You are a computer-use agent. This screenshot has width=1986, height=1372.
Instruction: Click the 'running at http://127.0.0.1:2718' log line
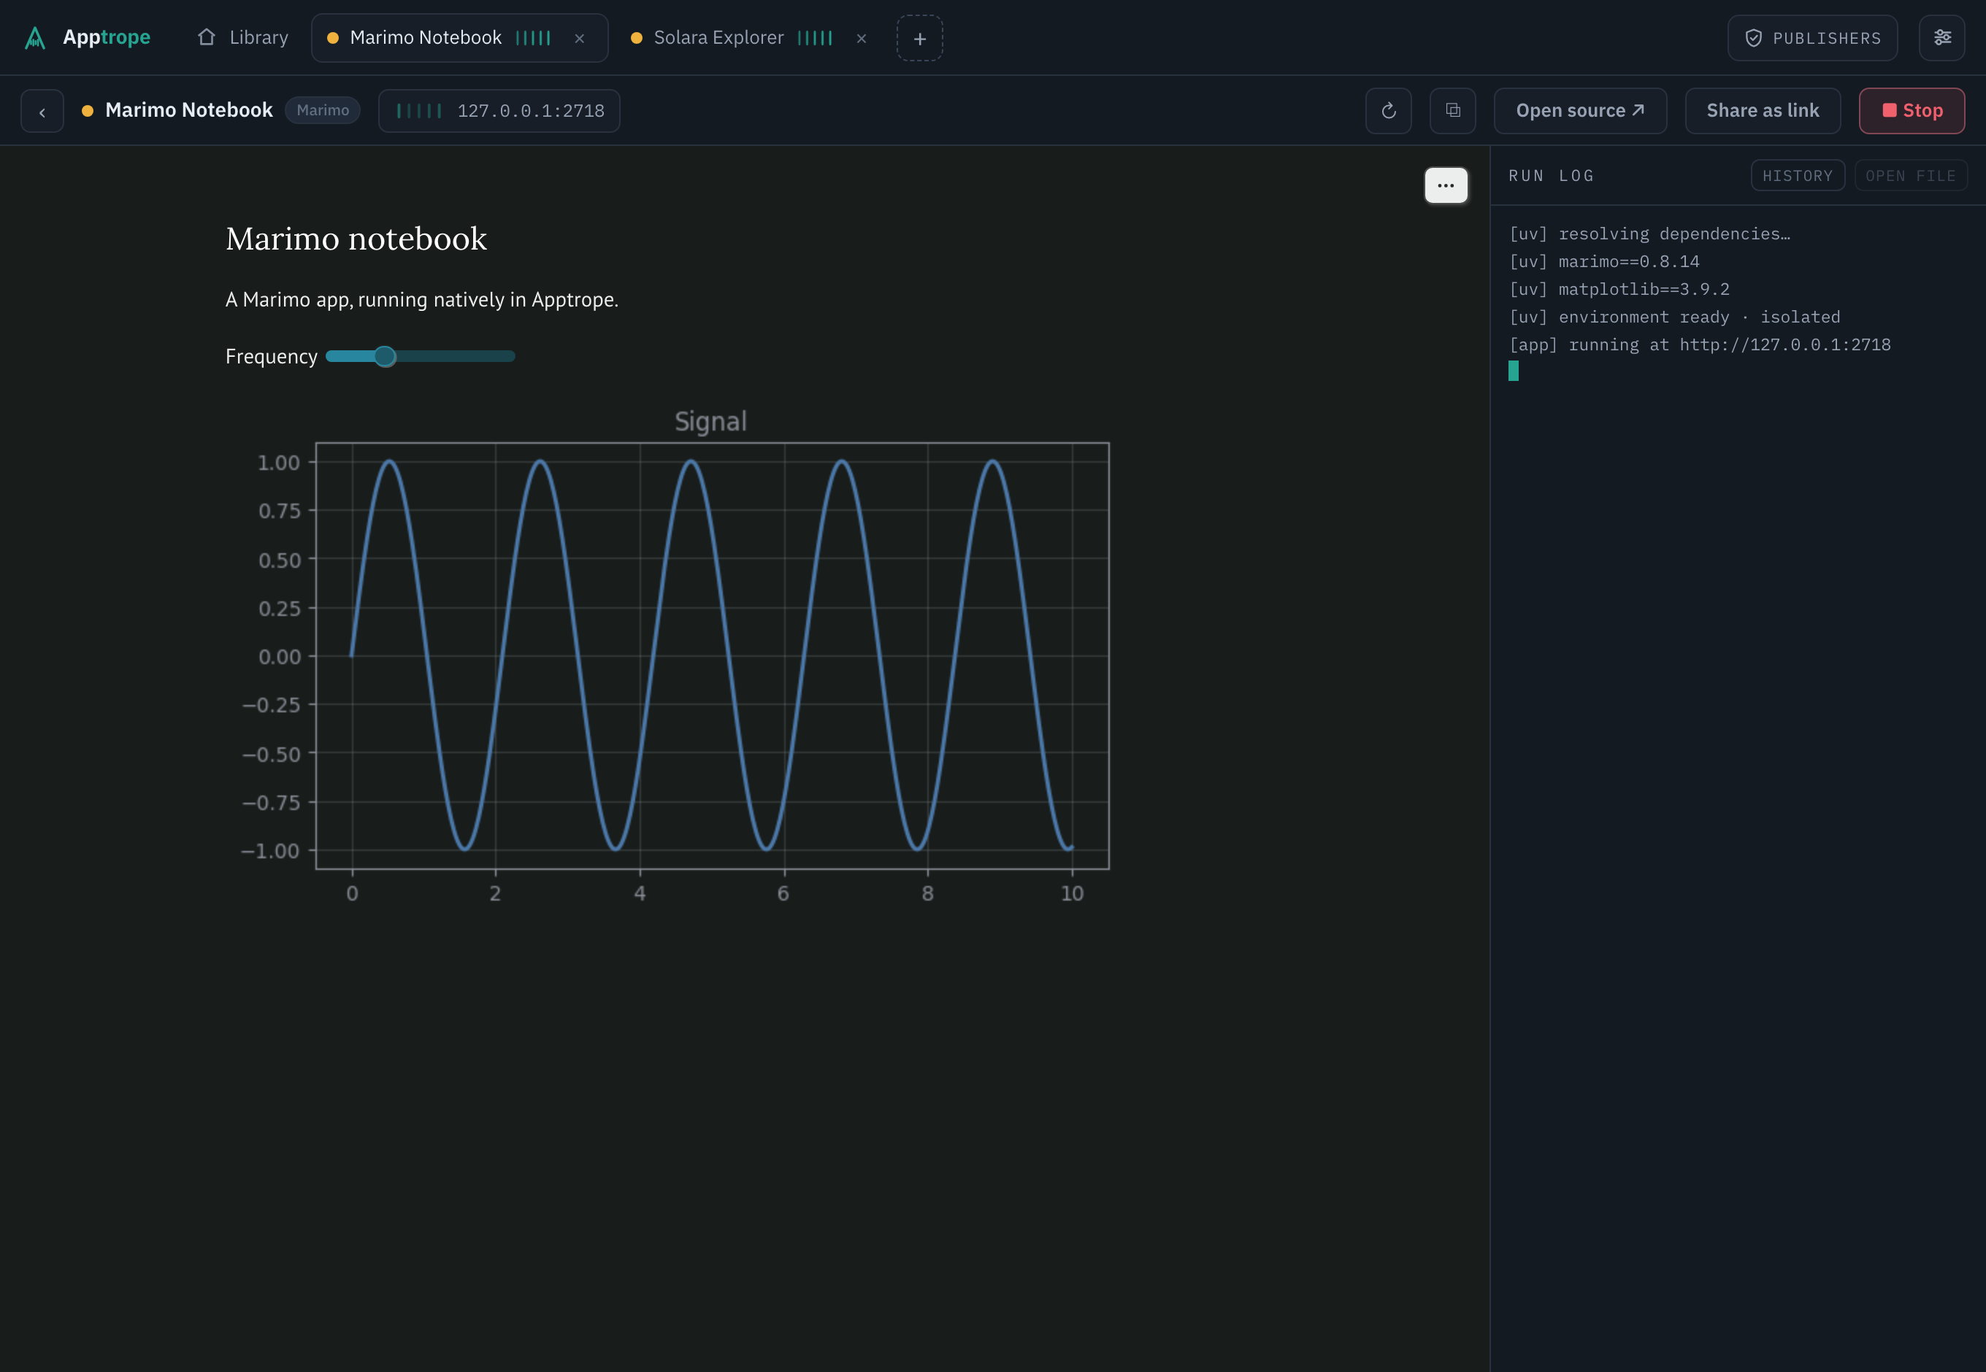point(1700,344)
